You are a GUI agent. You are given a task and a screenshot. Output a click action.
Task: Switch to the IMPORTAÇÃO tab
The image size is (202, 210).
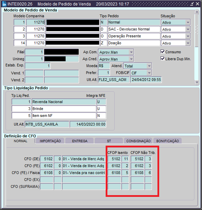pos(50,141)
